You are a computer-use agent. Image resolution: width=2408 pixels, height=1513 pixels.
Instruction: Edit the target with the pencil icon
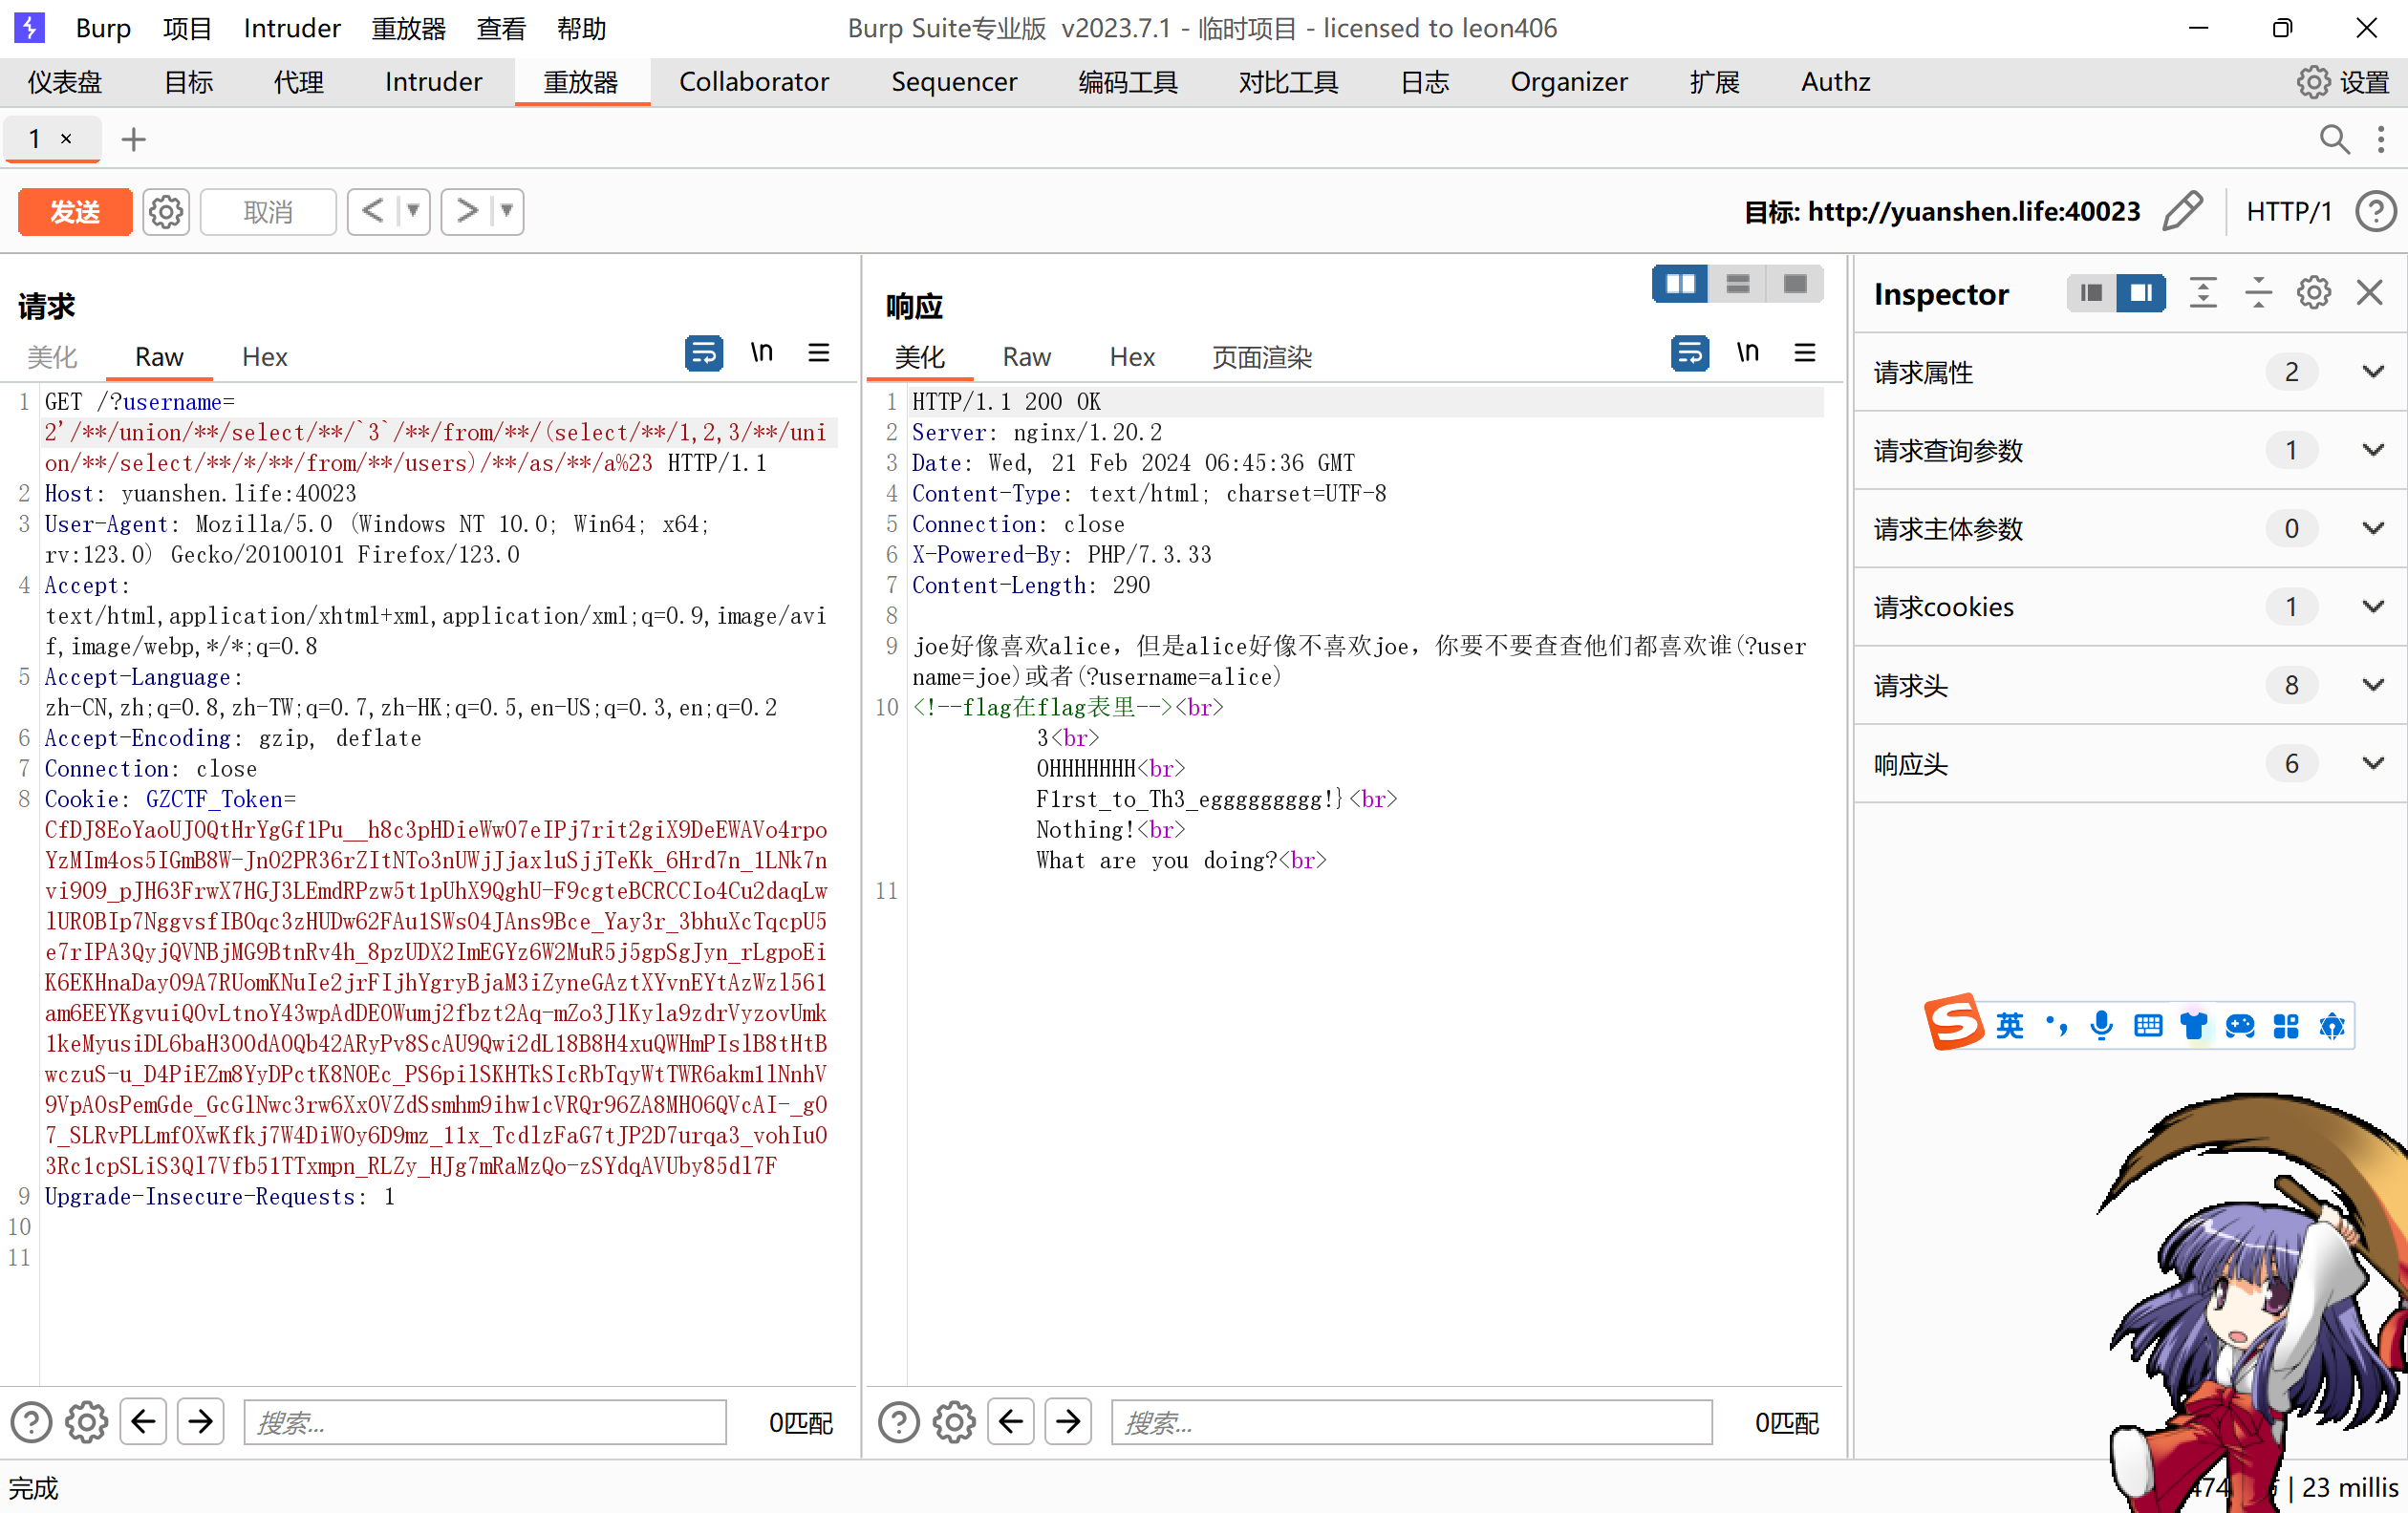point(2182,211)
